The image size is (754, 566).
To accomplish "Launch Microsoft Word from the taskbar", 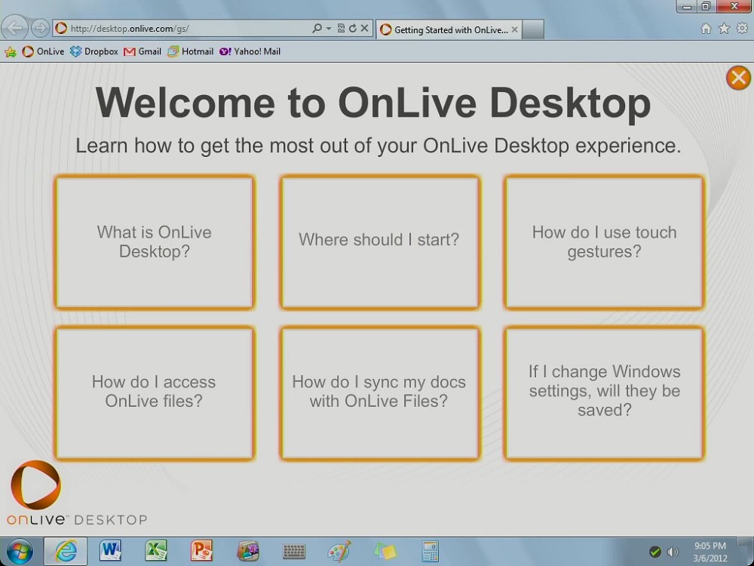I will (110, 552).
